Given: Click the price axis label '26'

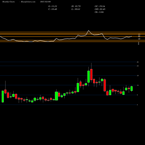Looking at the screenshot, I should (x=138, y=62).
